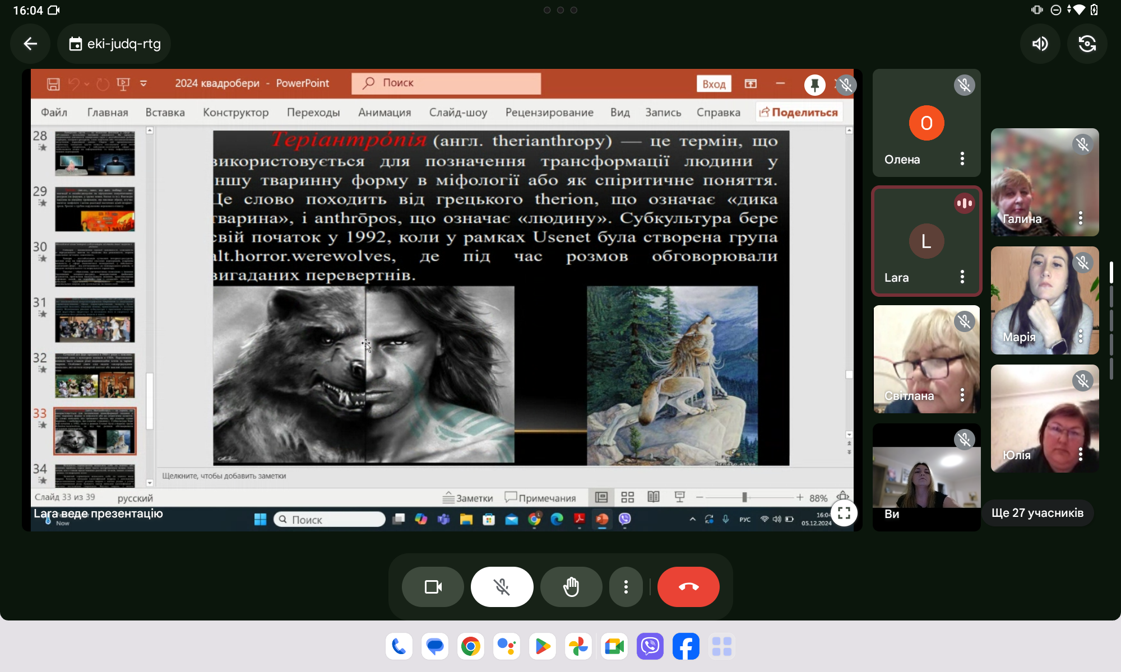1121x672 pixels.
Task: Switch audio output with speaker icon
Action: click(1040, 44)
